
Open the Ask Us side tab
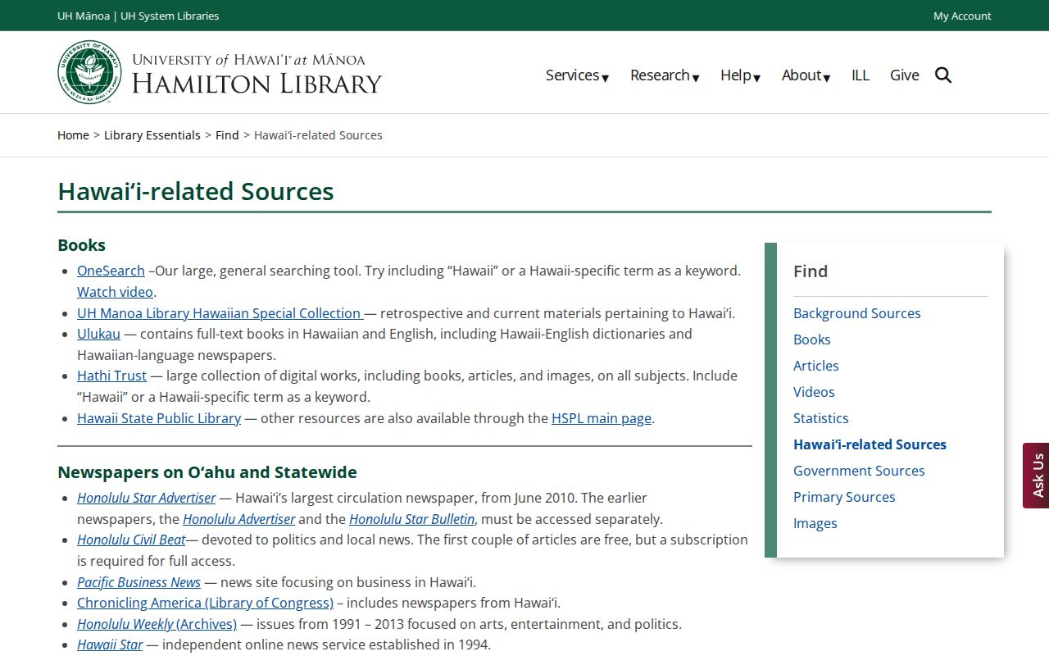(x=1037, y=476)
